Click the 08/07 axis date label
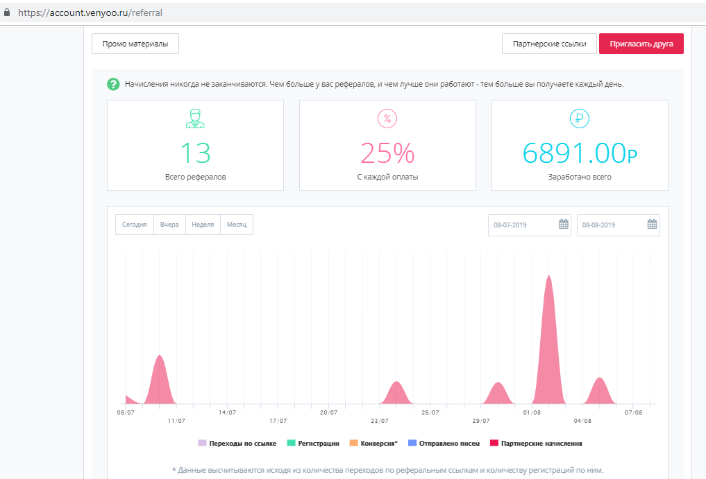Viewport: 706px width, 479px height. [126, 412]
